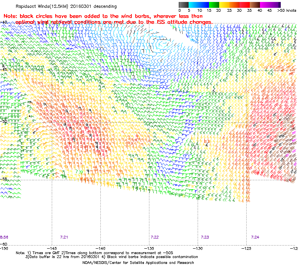Click the latitude label '-60'
The width and height of the screenshot is (298, 269).
[x=4, y=244]
